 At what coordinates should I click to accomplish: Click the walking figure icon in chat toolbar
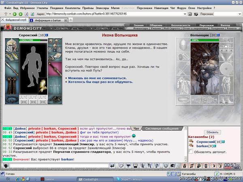click(x=143, y=166)
